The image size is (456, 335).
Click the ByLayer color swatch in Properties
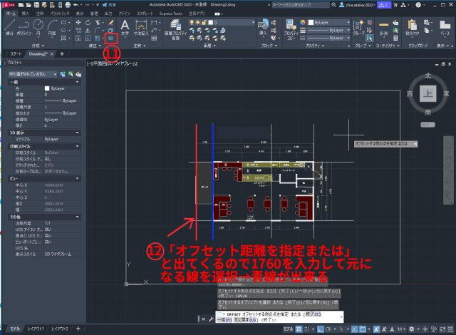[x=47, y=88]
